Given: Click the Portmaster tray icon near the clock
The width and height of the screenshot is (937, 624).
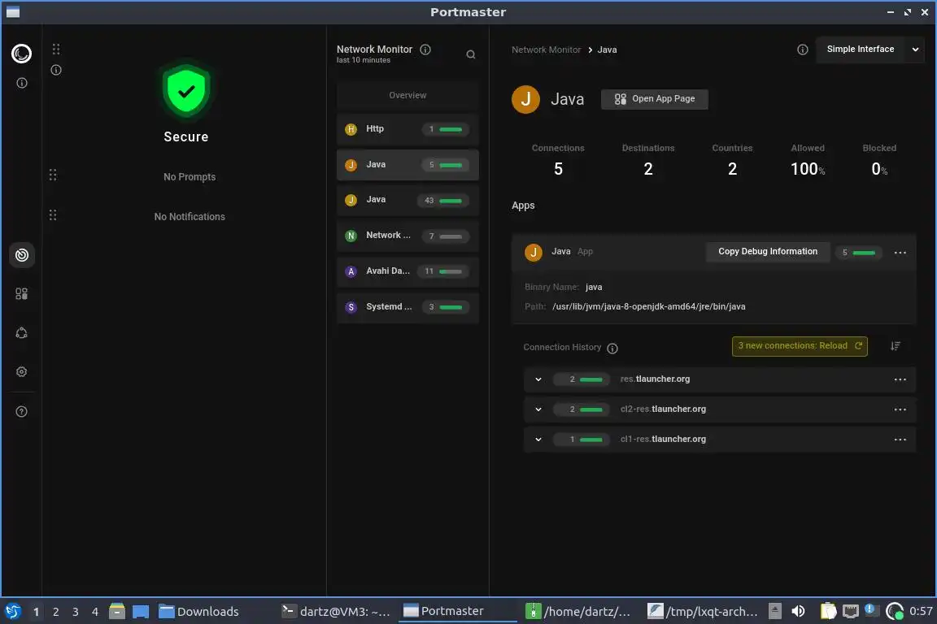Looking at the screenshot, I should tap(895, 612).
